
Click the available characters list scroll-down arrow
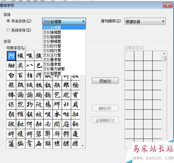(x=83, y=146)
